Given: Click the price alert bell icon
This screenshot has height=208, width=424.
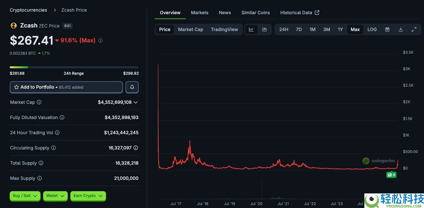Looking at the screenshot, I should [x=132, y=87].
